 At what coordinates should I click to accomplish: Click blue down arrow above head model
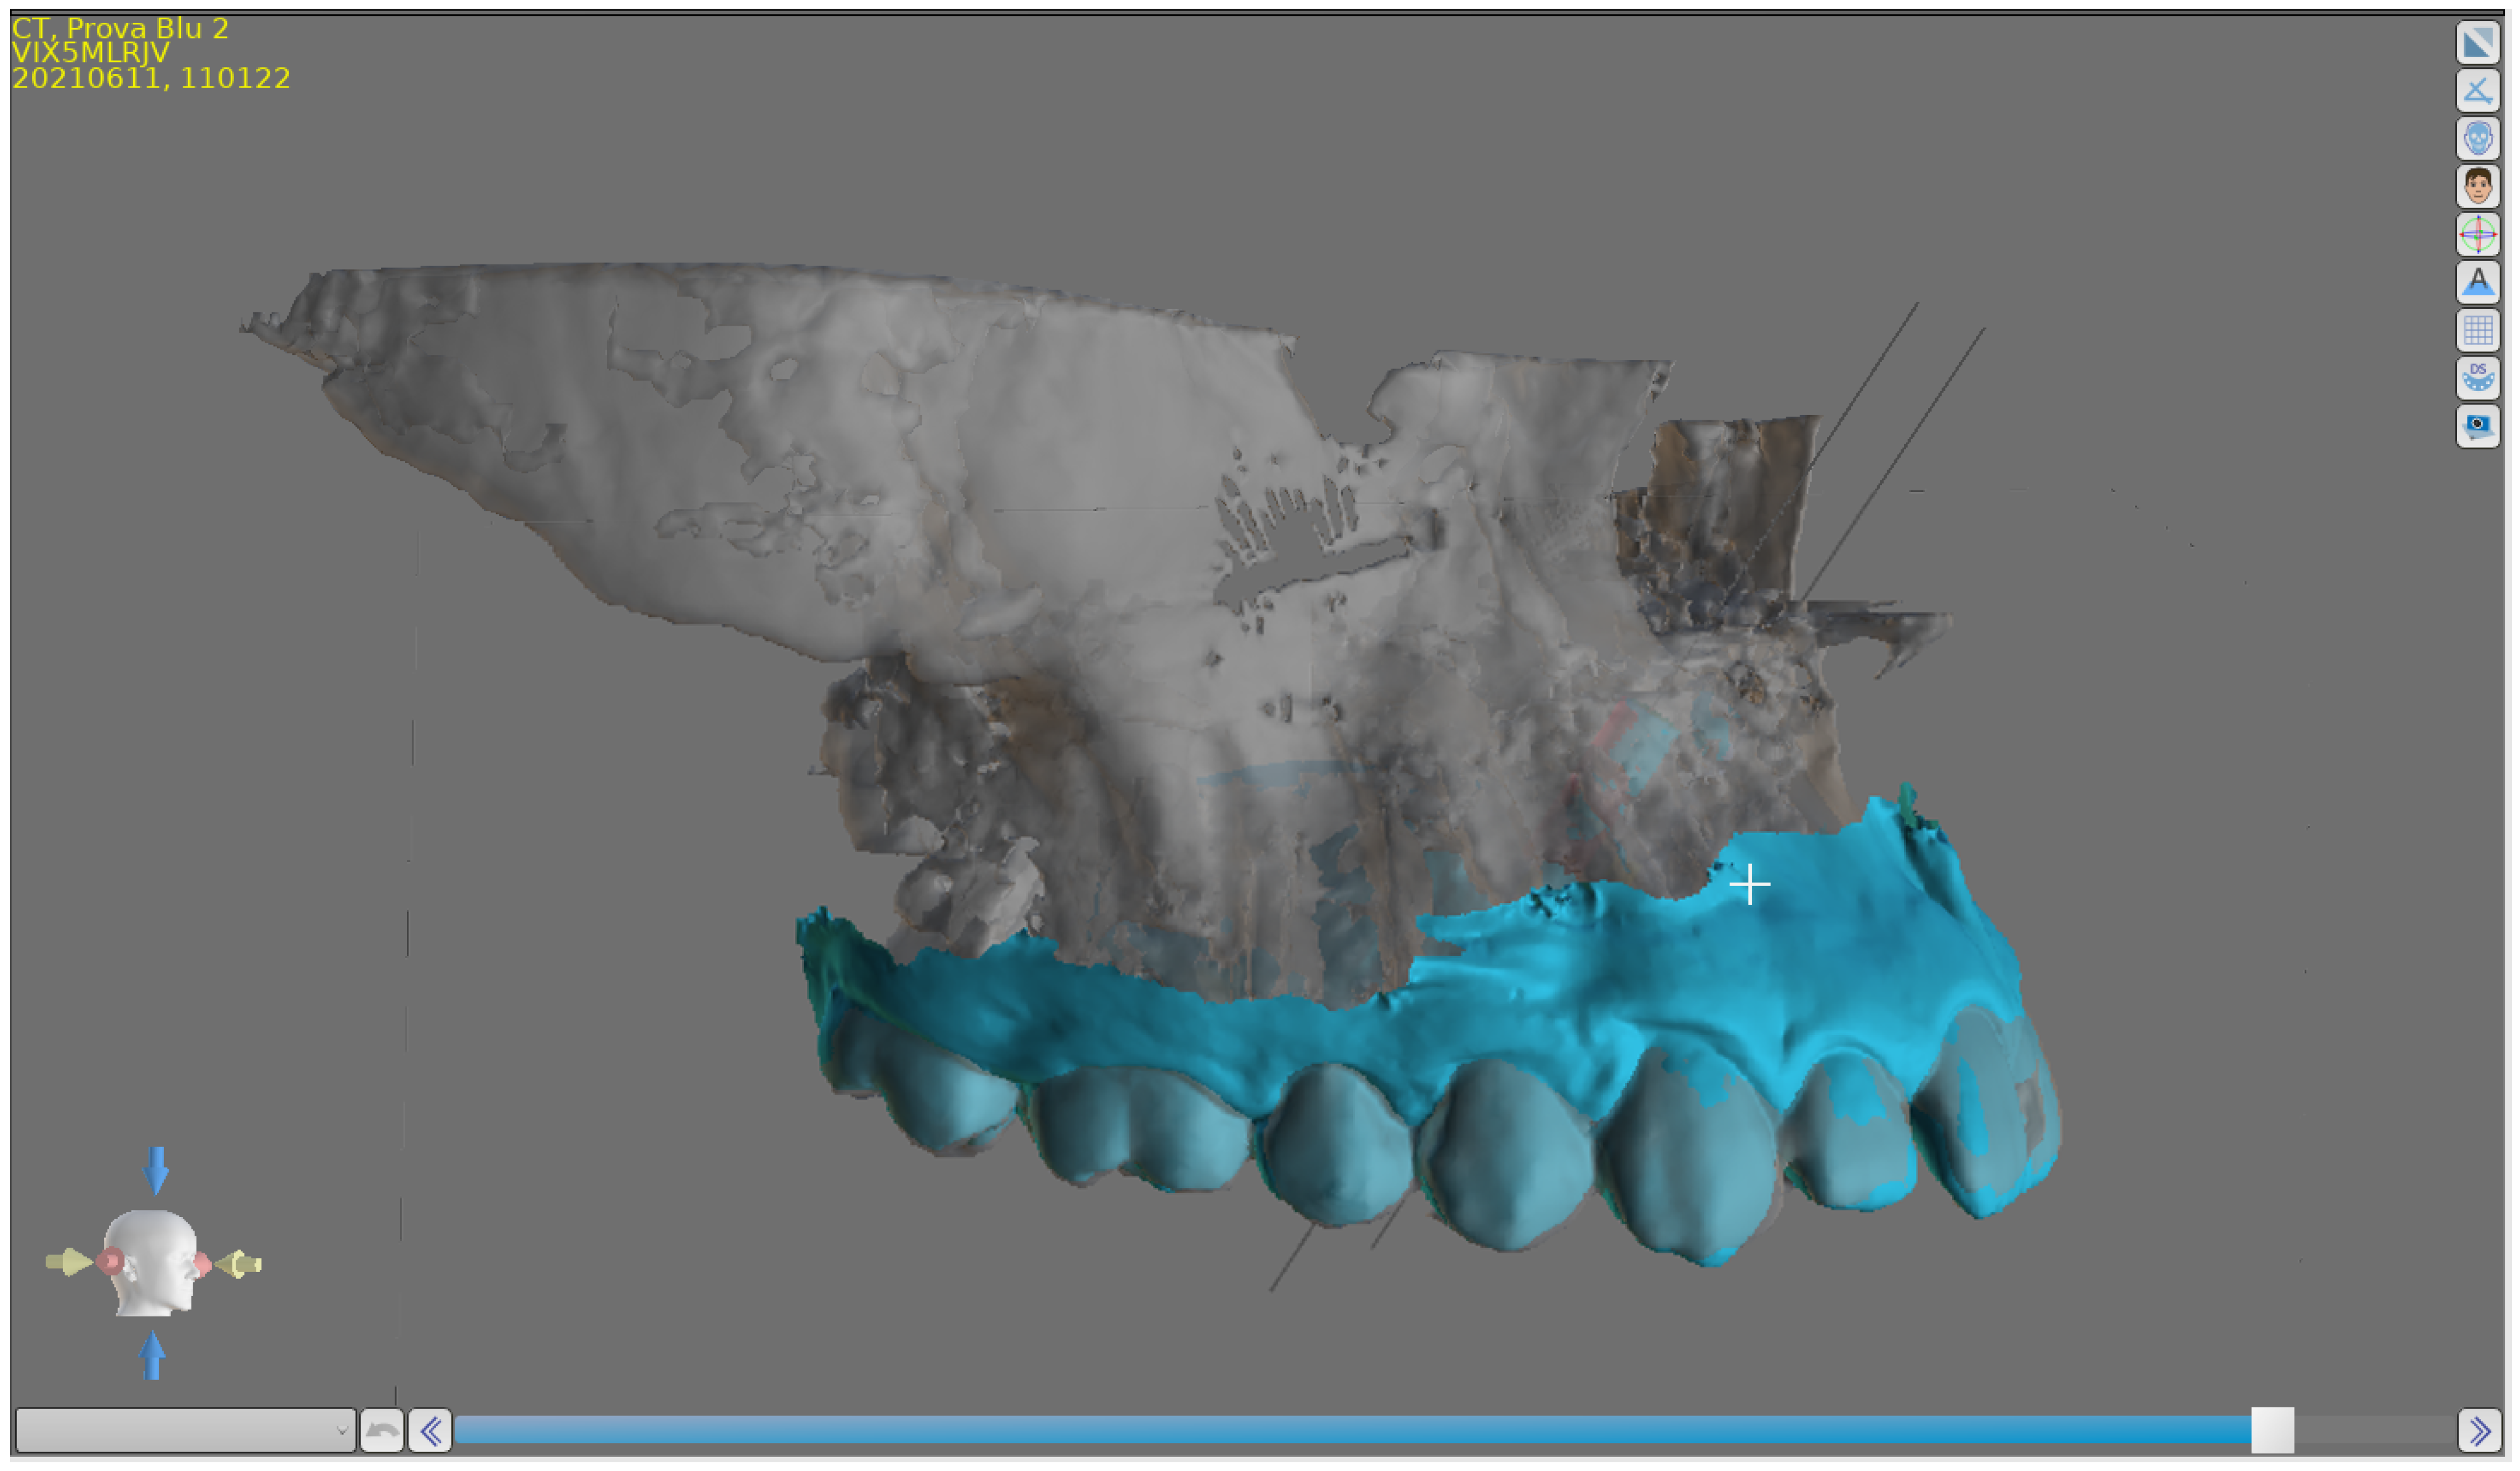point(156,1171)
